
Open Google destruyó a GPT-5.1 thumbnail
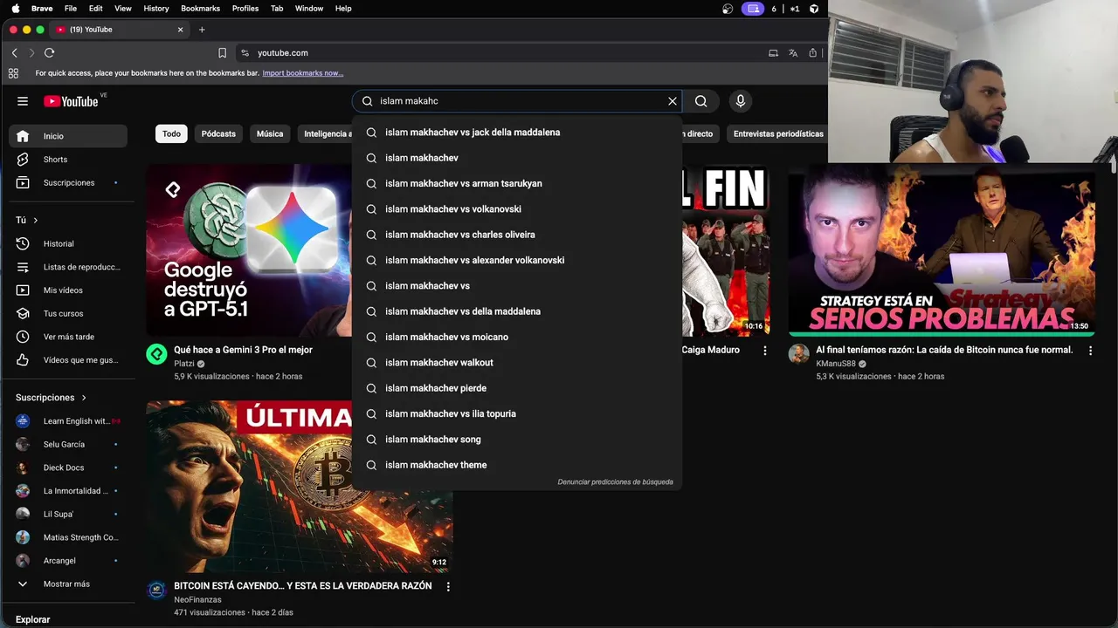(249, 250)
